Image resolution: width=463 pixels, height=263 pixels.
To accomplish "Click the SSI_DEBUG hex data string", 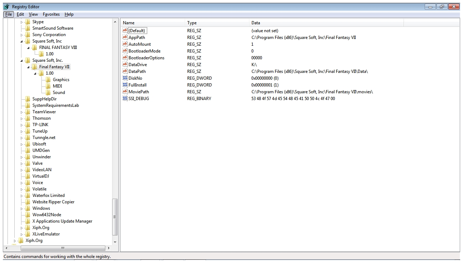I will tap(293, 99).
